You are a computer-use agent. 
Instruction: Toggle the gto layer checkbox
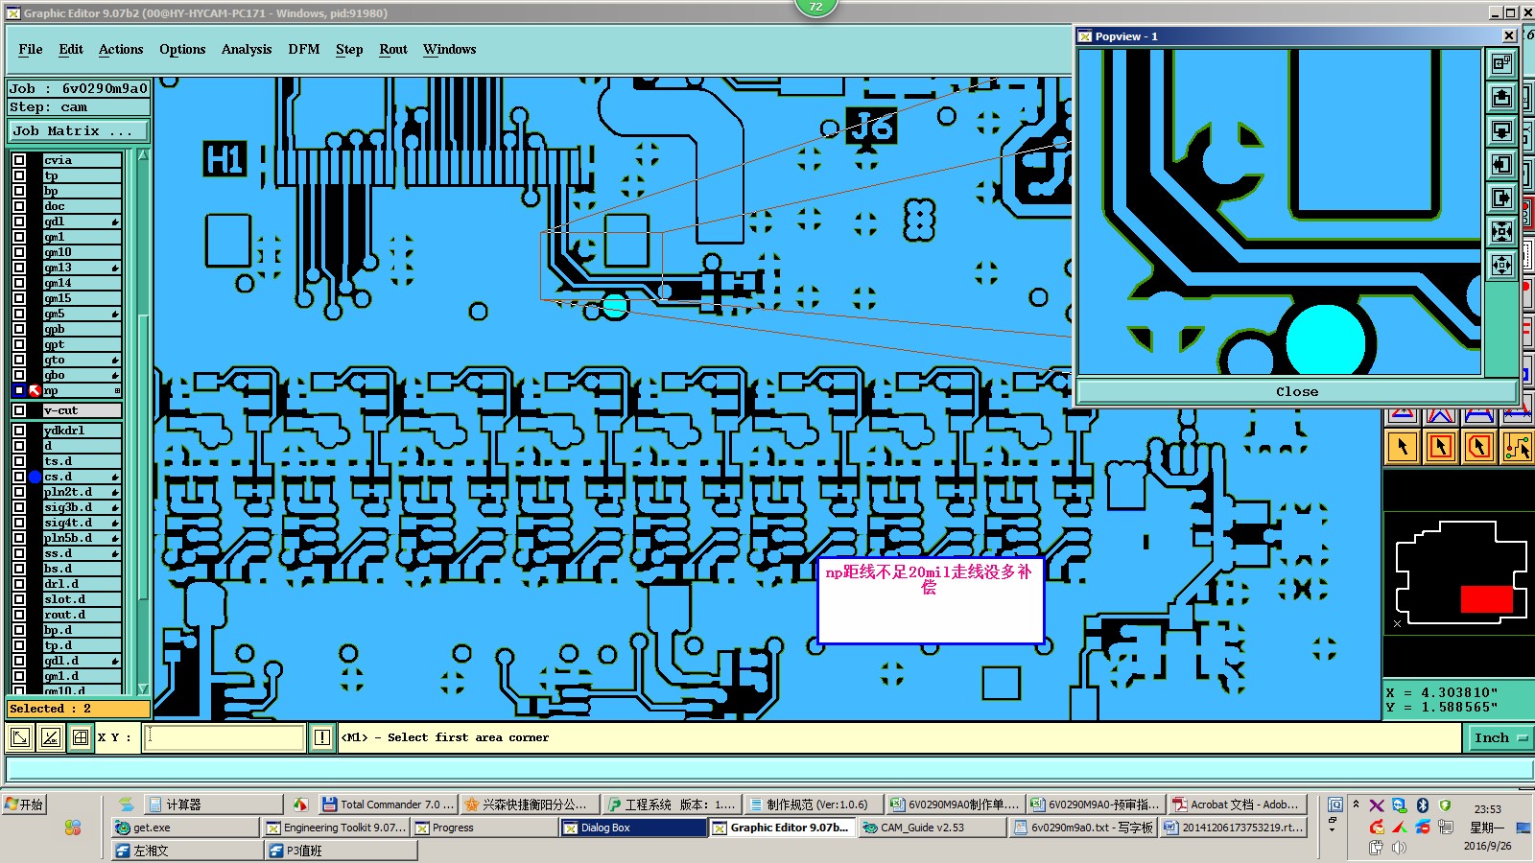[19, 360]
